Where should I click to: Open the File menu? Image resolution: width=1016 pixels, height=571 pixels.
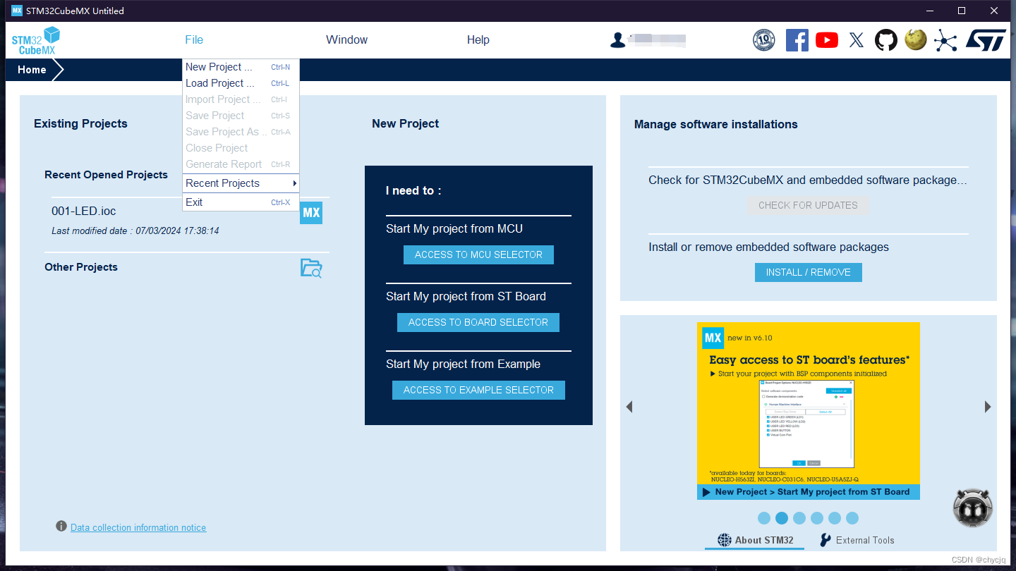click(194, 40)
